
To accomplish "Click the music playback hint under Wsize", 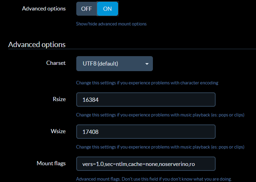I will click(x=160, y=147).
